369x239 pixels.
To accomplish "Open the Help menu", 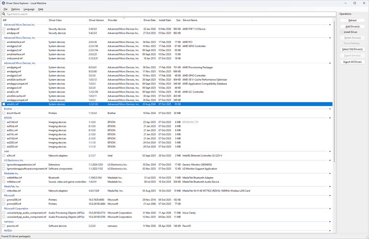I will (41, 9).
